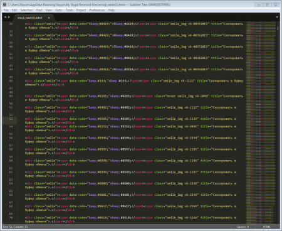This screenshot has width=282, height=231.
Task: Click highlighted line number 53 in gutter
Action: pyautogui.click(x=11, y=119)
